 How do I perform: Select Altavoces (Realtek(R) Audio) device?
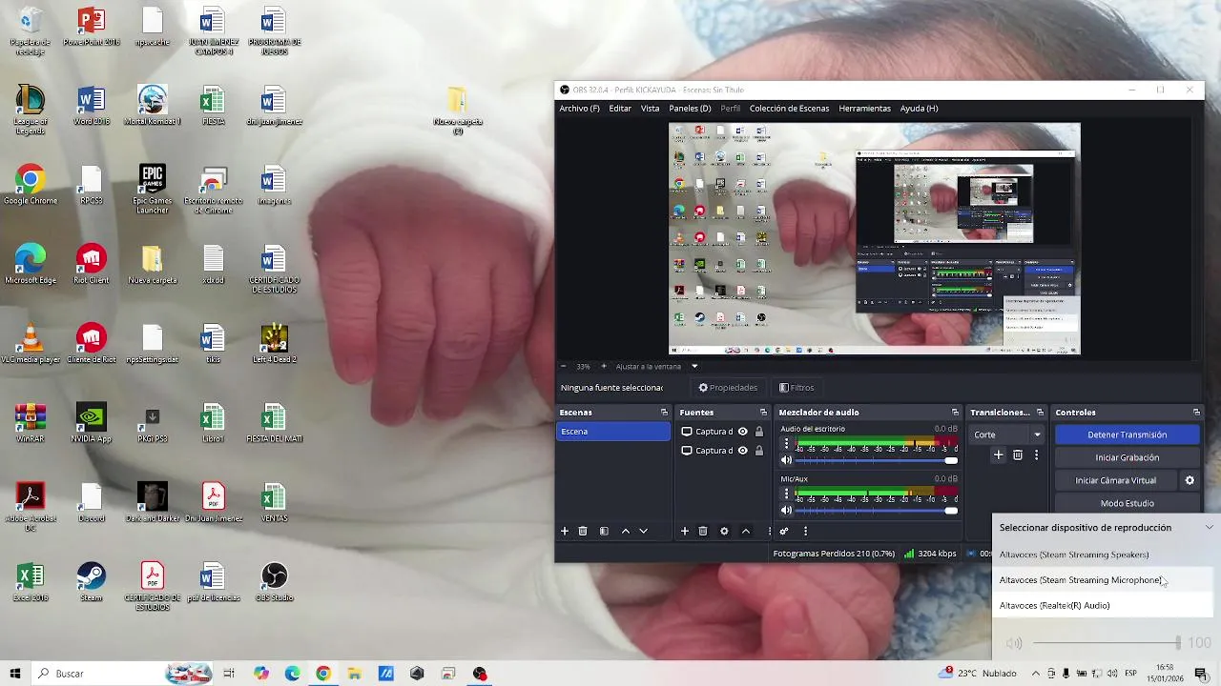1103,605
